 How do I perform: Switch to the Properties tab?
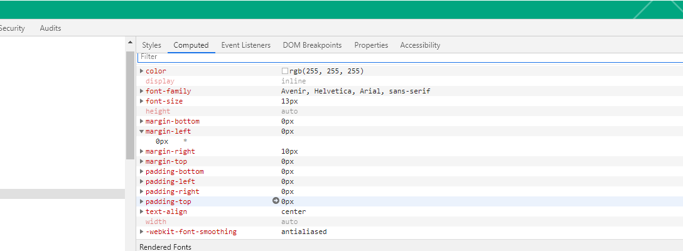pos(371,45)
